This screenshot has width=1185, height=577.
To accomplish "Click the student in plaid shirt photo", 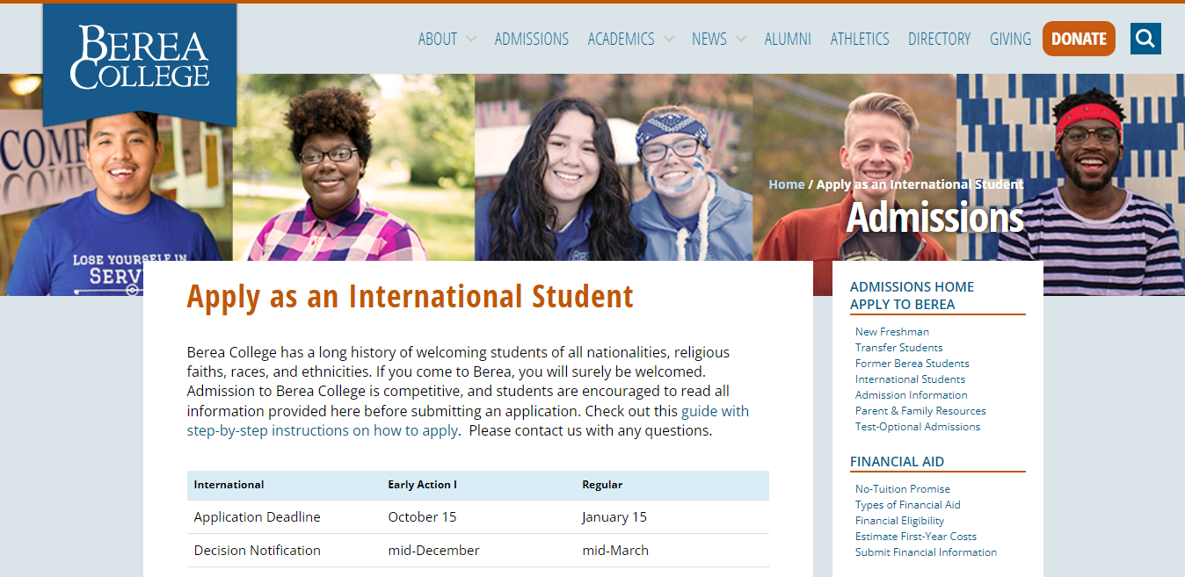I will (x=353, y=167).
